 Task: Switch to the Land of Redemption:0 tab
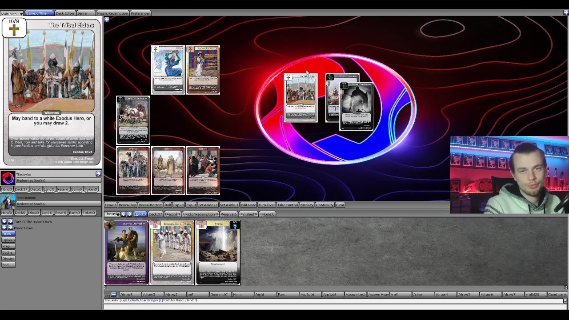pos(200,214)
